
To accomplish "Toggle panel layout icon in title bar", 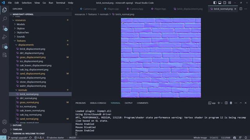I will tap(220, 3).
